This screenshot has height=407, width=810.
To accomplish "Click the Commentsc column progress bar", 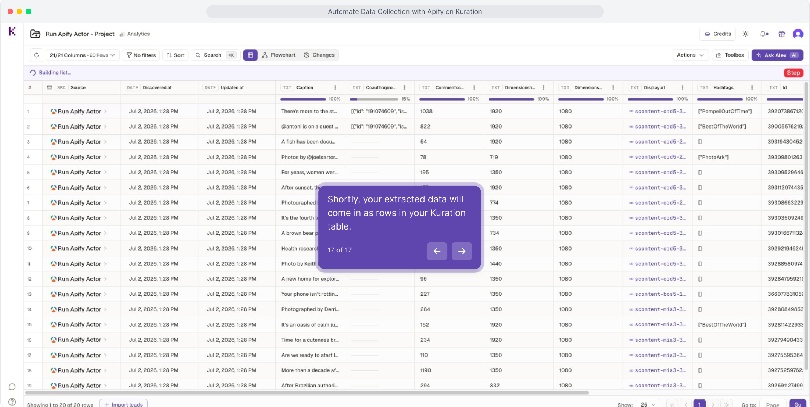I will [x=442, y=99].
